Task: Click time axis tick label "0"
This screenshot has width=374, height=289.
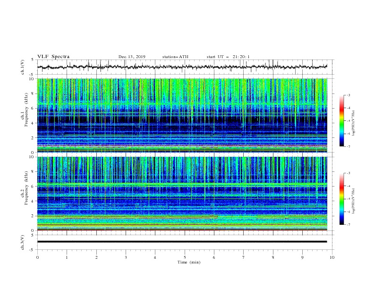Action: tap(37, 257)
